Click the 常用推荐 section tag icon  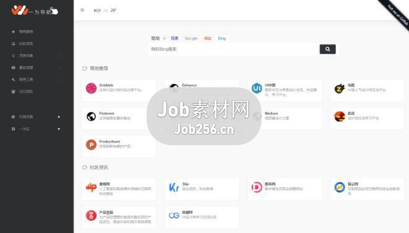[84, 68]
